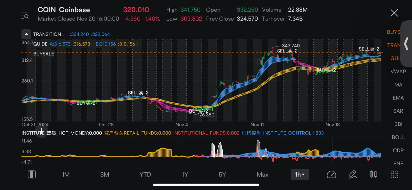412x190 pixels.
Task: Click the RETAIL_FUNDS:0.000 legend
Action: tap(138, 133)
